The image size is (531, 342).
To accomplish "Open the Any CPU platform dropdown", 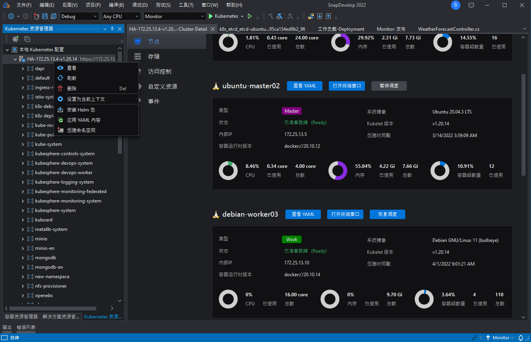I will click(x=121, y=16).
